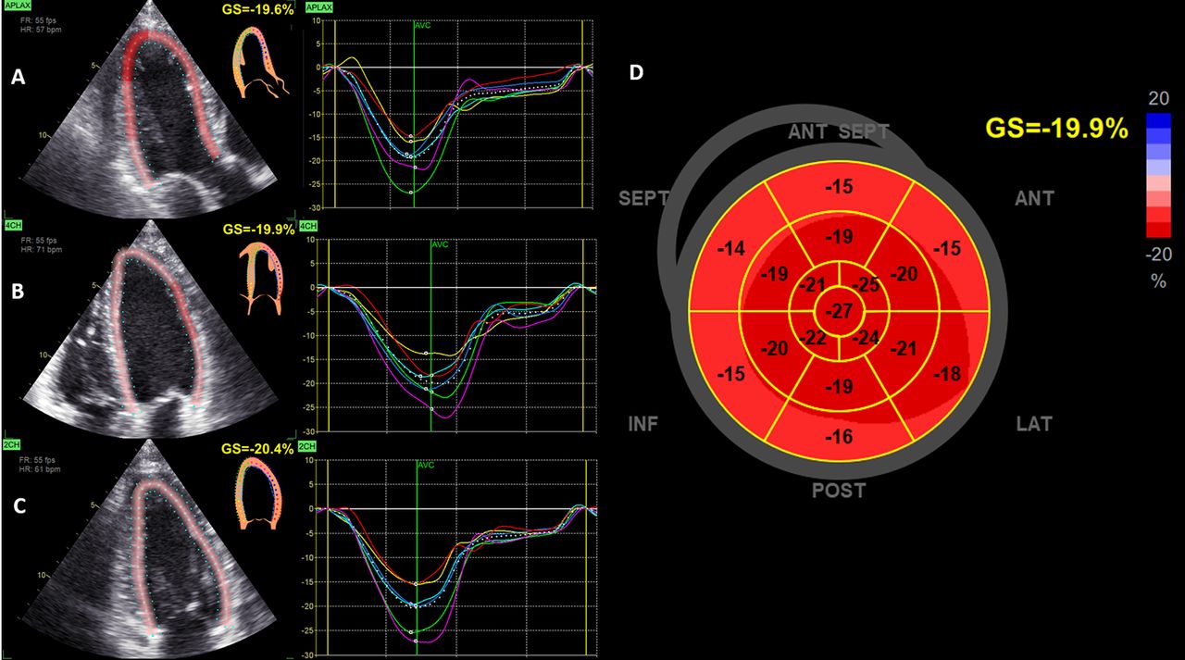The image size is (1185, 660).
Task: Click the GS=-20.4% value for 2CH
Action: [x=260, y=448]
